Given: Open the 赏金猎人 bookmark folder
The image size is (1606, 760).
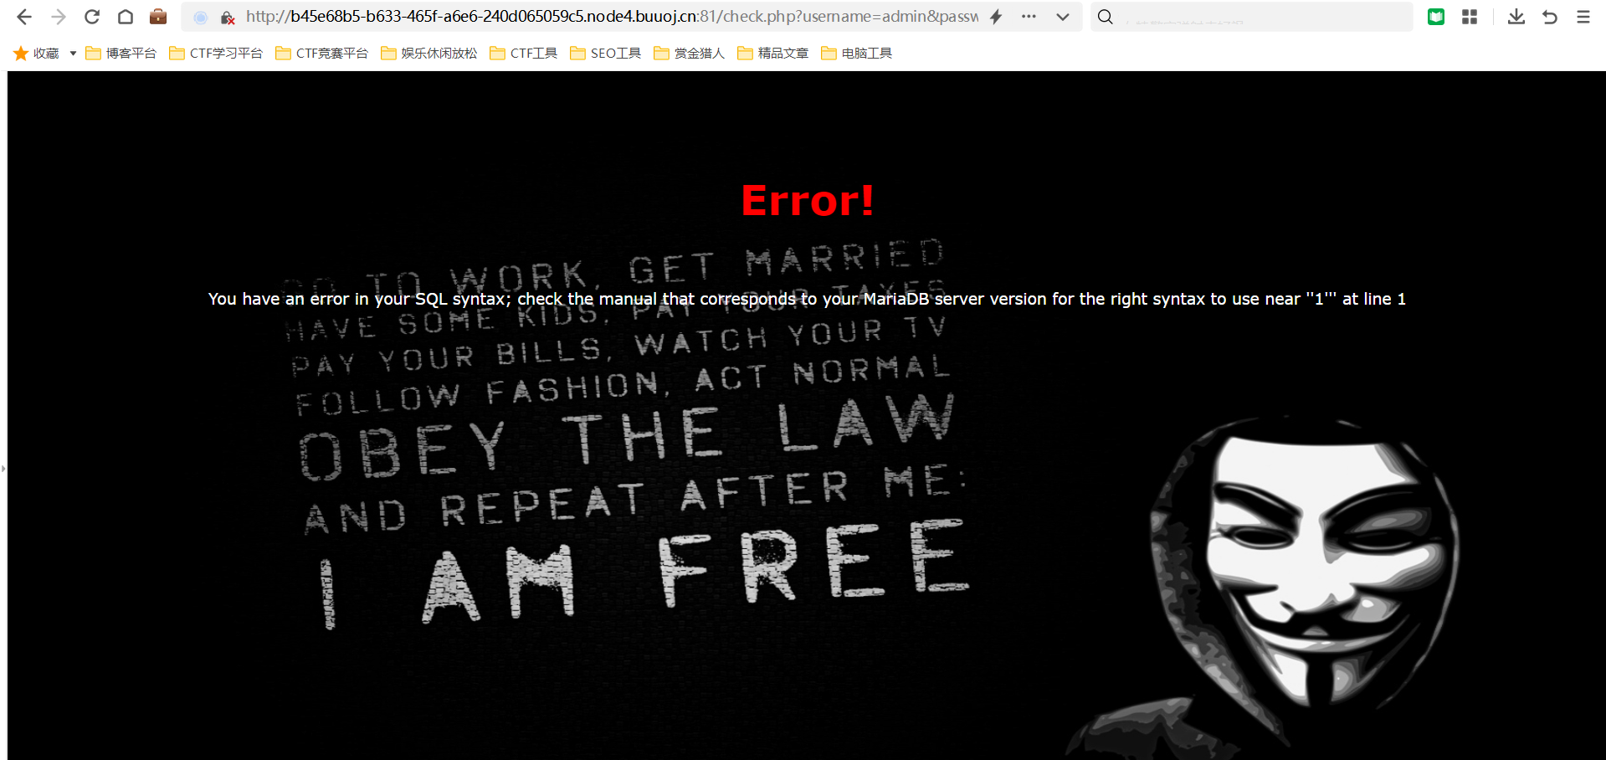Looking at the screenshot, I should click(690, 54).
